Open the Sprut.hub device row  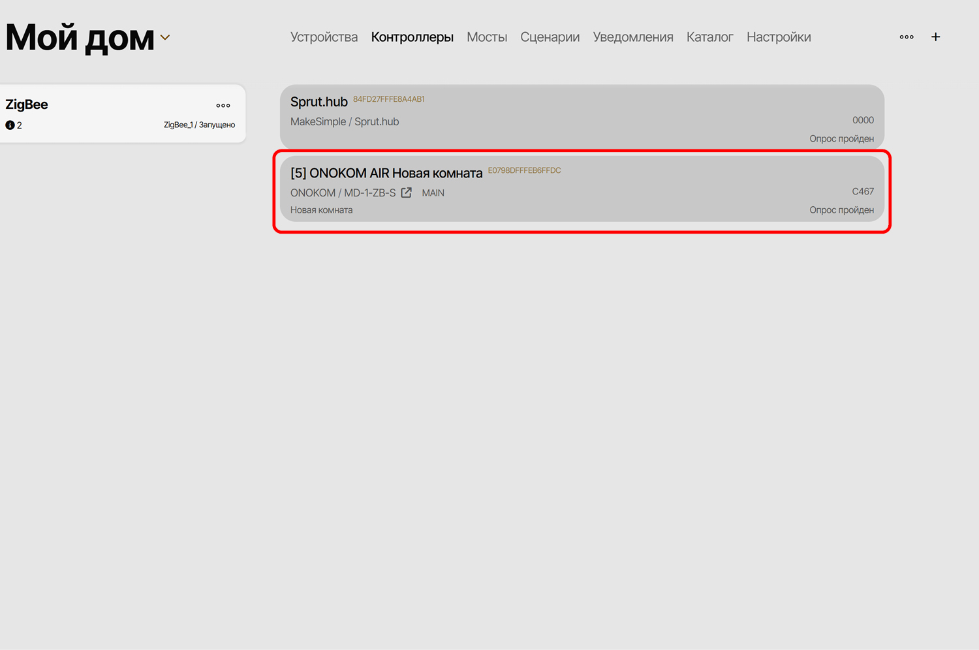tap(582, 117)
